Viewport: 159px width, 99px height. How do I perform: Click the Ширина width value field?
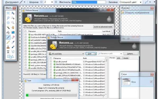[x=47, y=2]
